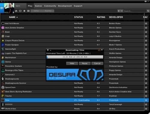Sort the list by the STATUS column

pos(79,17)
